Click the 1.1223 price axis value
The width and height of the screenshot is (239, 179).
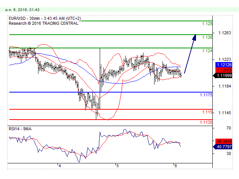[x=225, y=59]
